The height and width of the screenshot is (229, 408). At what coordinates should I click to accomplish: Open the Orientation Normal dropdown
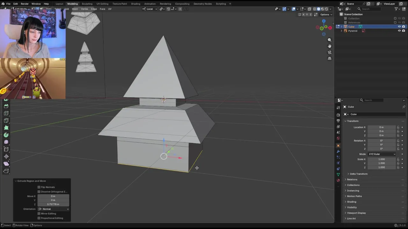53,209
